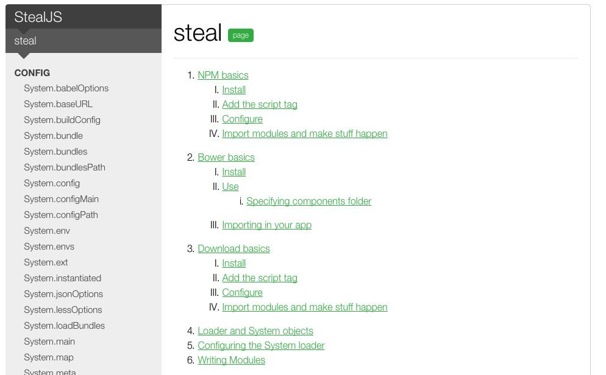Click the green page badge

click(x=241, y=35)
